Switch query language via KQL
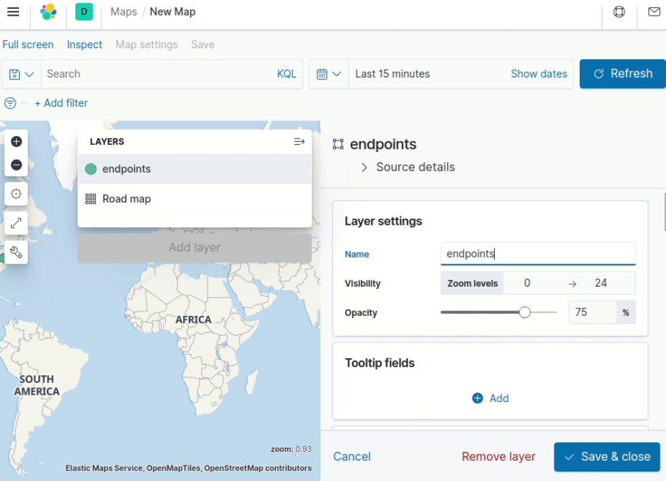666x481 pixels. tap(286, 74)
